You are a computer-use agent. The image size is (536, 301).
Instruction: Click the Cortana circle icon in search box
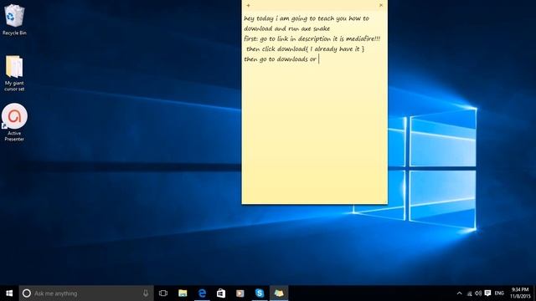(x=27, y=293)
